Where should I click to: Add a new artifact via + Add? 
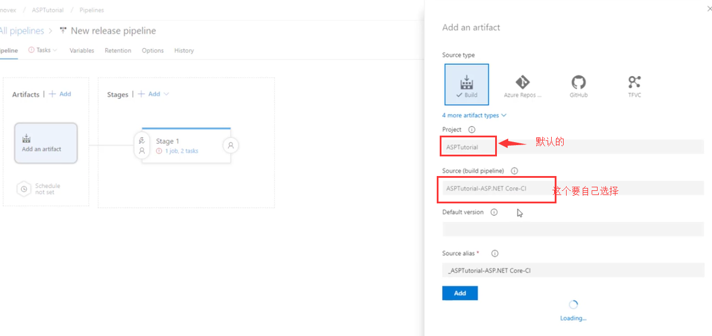(x=60, y=94)
